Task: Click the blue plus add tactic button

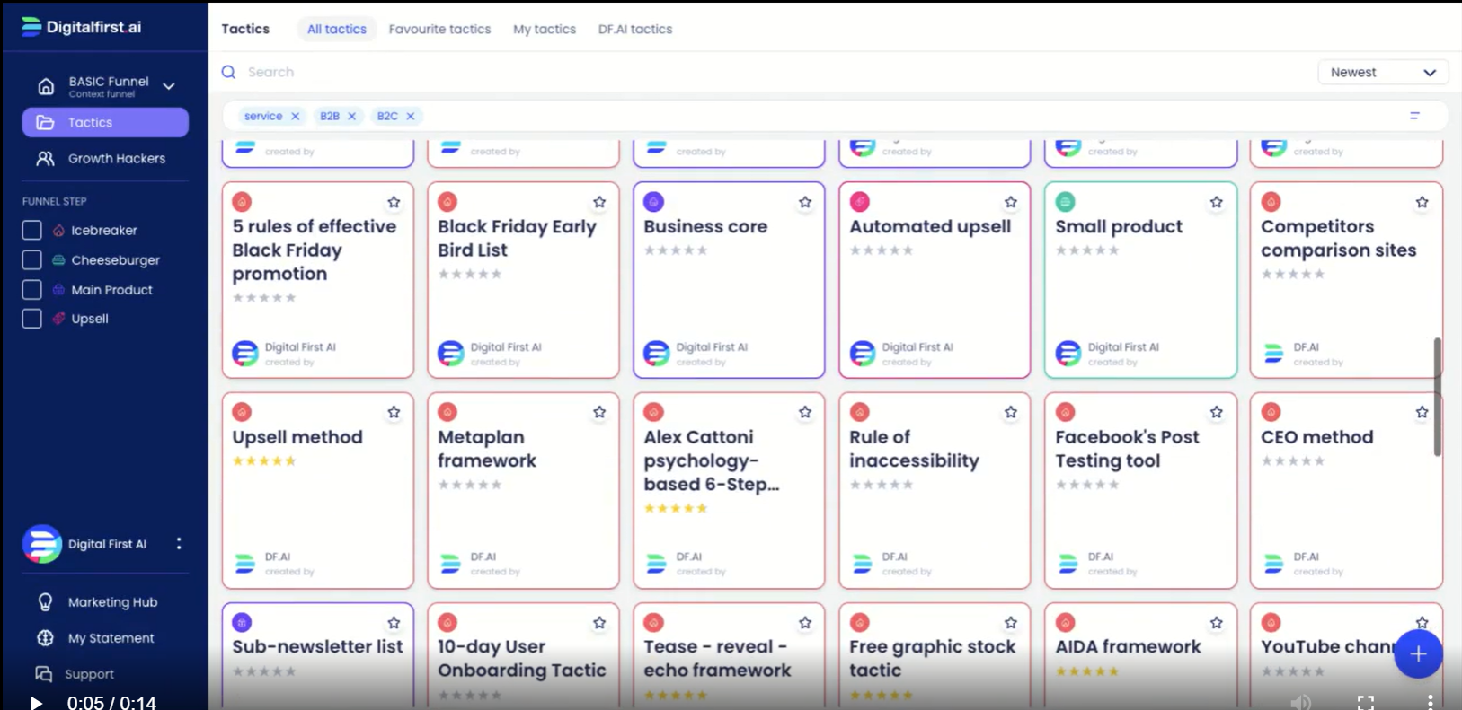Action: click(x=1418, y=654)
